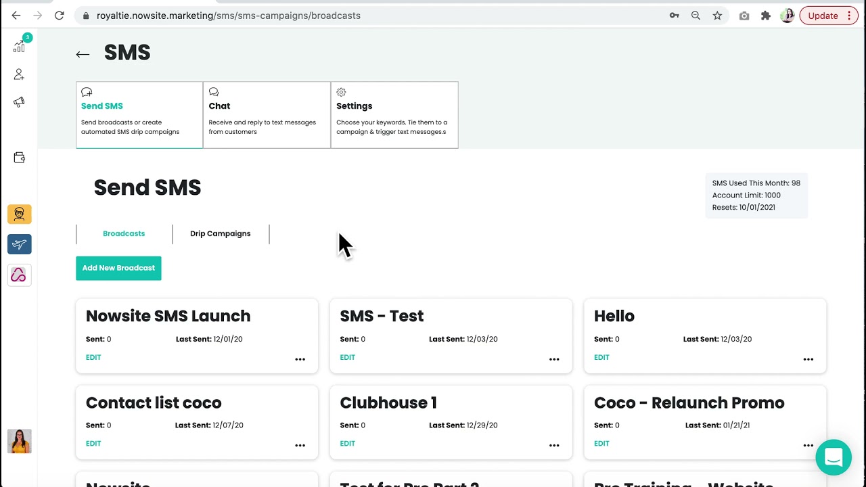The image size is (866, 487).
Task: Open more options for Contact list coco
Action: click(300, 445)
